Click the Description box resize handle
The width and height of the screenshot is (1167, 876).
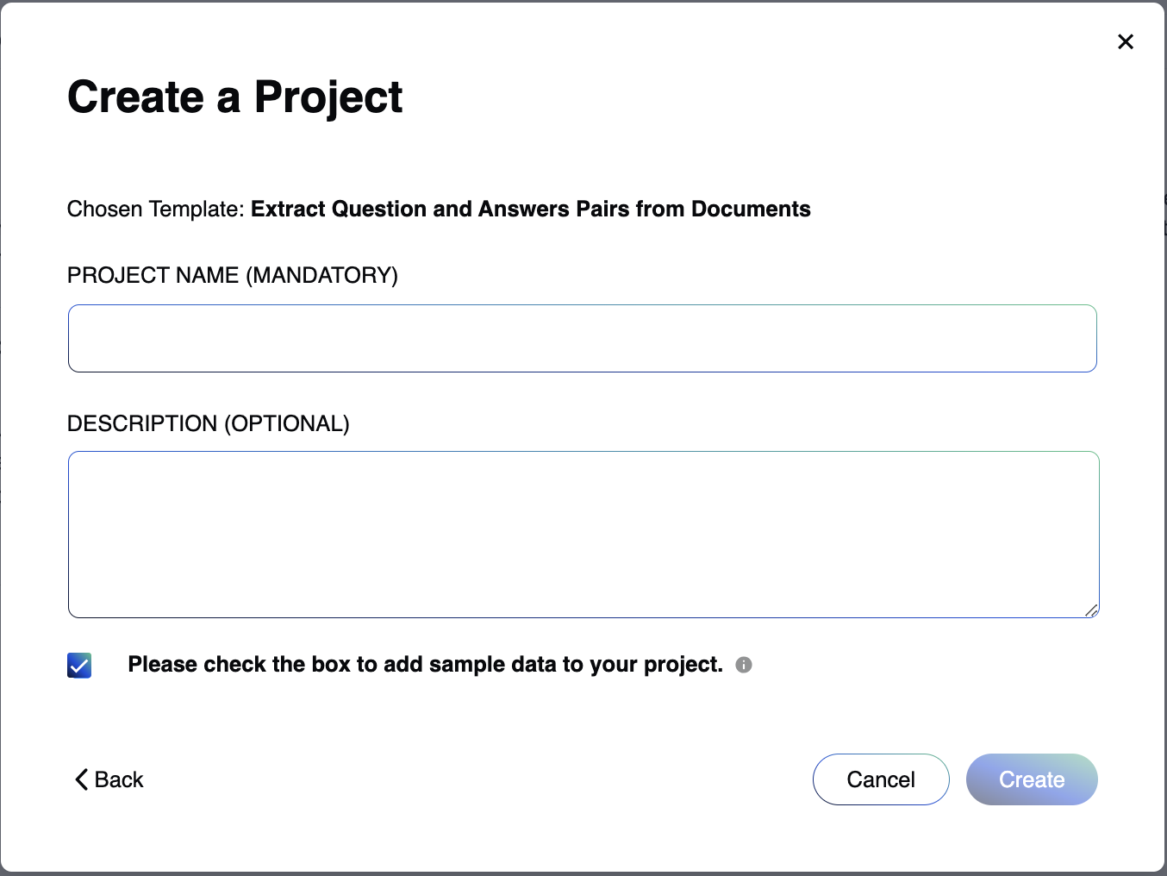[x=1091, y=610]
